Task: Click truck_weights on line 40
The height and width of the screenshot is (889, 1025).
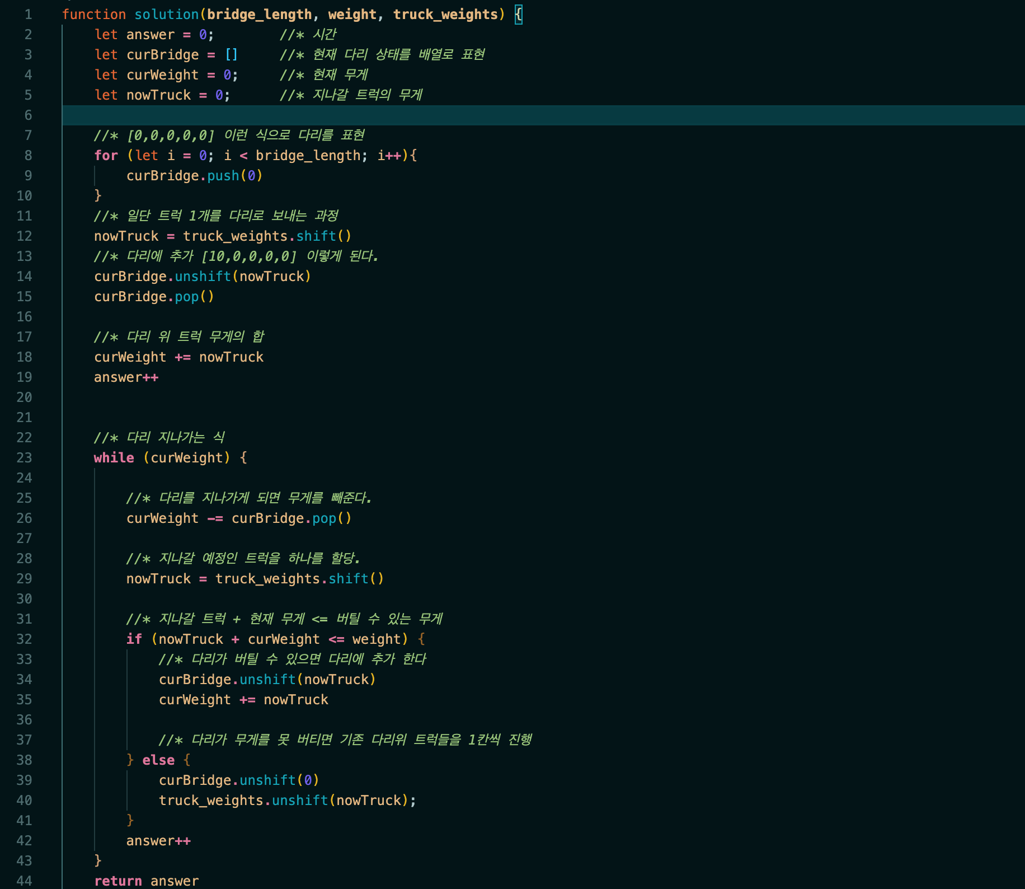Action: (x=211, y=801)
